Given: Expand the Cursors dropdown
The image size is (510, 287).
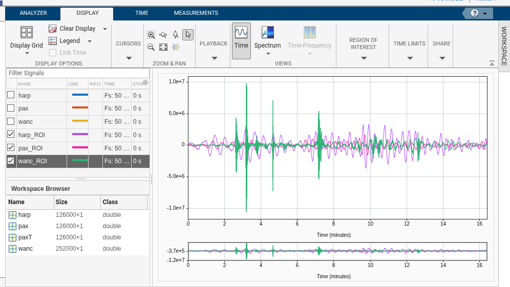Looking at the screenshot, I should click(x=128, y=58).
